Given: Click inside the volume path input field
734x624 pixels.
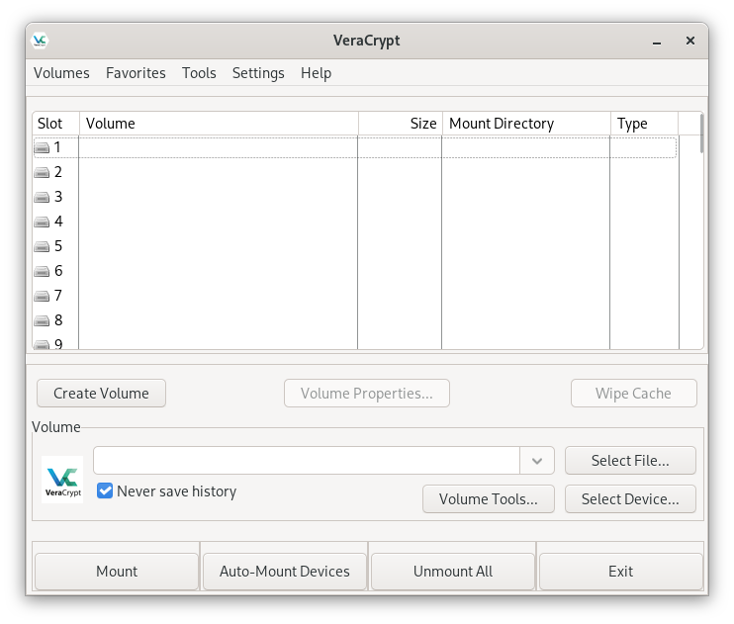Looking at the screenshot, I should [x=307, y=461].
